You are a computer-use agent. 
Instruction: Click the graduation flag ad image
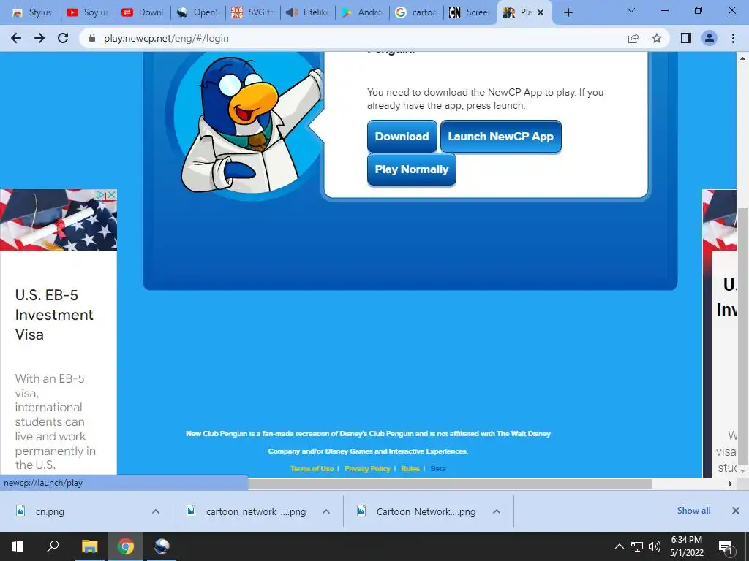click(59, 220)
